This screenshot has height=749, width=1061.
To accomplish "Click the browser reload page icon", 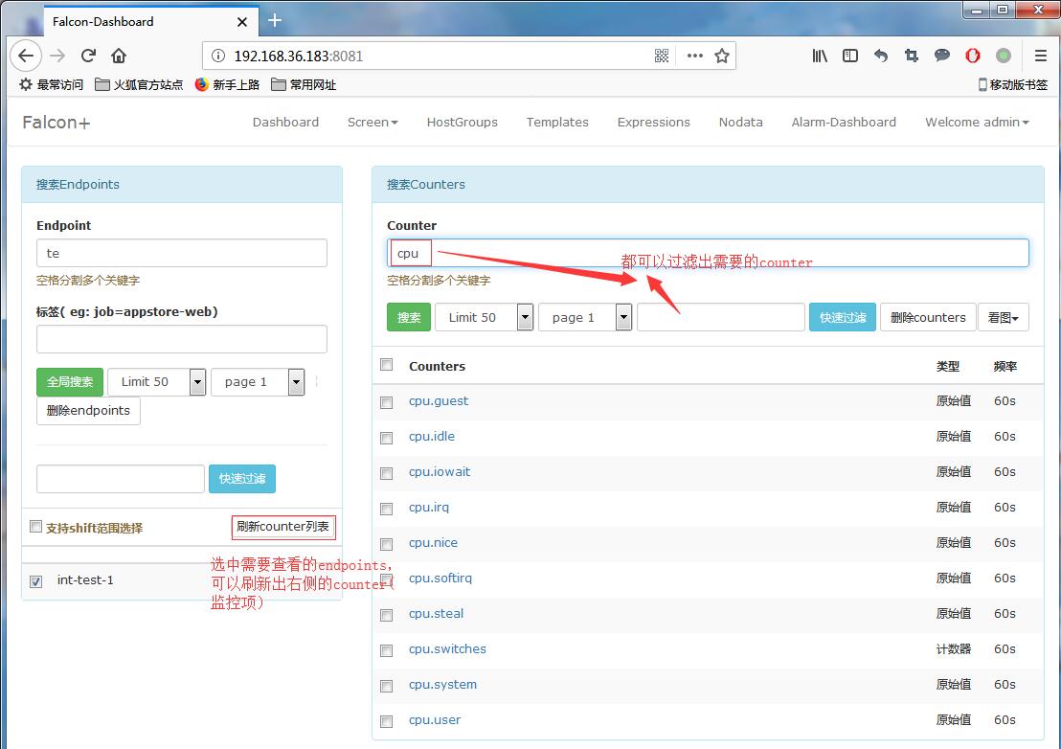I will pyautogui.click(x=88, y=56).
